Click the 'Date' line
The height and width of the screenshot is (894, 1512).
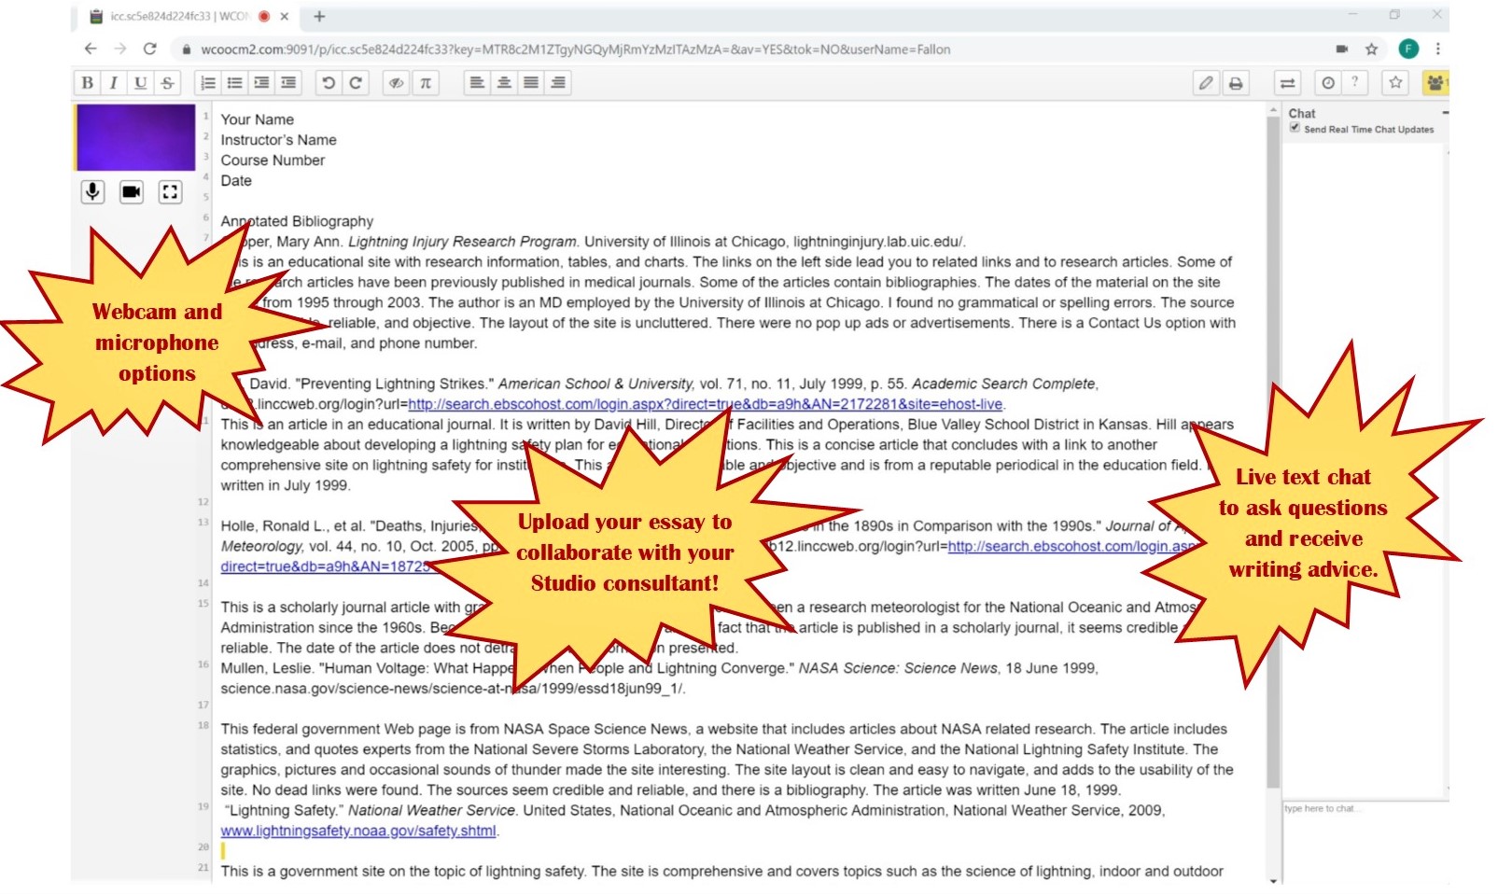[x=236, y=181]
